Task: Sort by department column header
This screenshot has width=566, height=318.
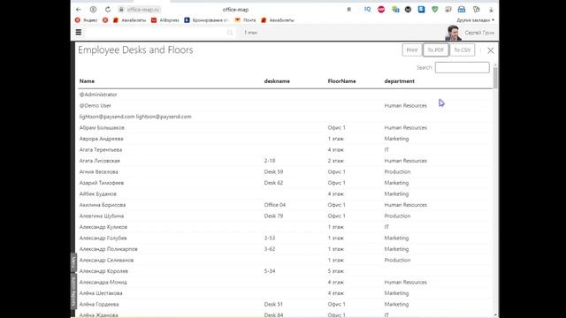Action: pos(399,81)
